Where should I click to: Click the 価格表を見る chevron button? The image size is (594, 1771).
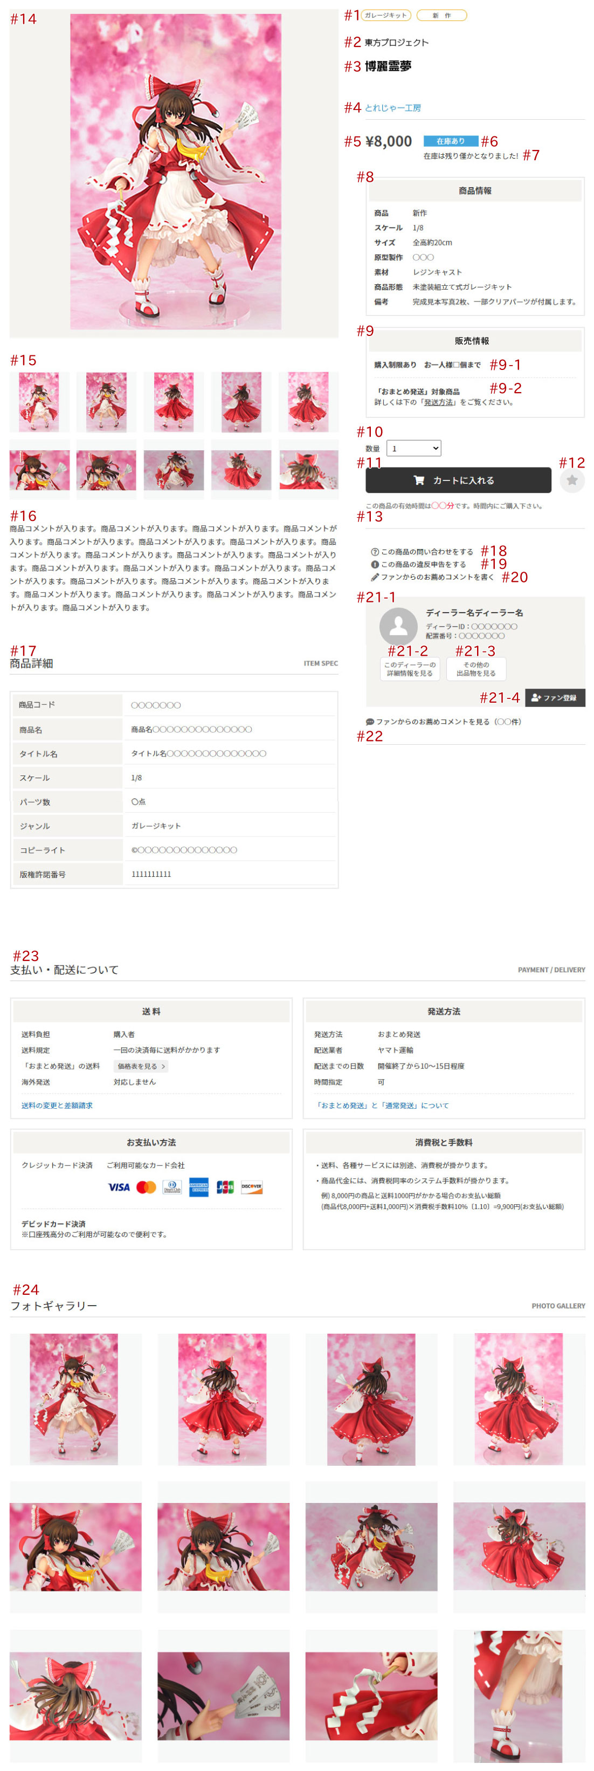coord(141,1066)
